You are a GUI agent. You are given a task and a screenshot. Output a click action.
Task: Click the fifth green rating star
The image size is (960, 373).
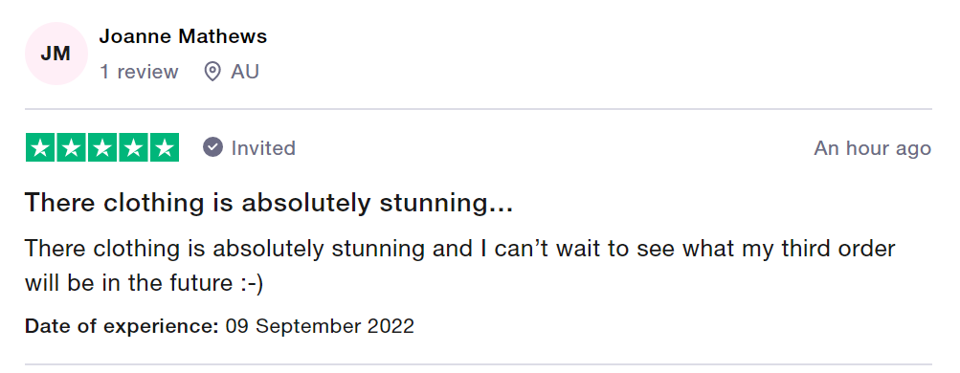(x=165, y=147)
